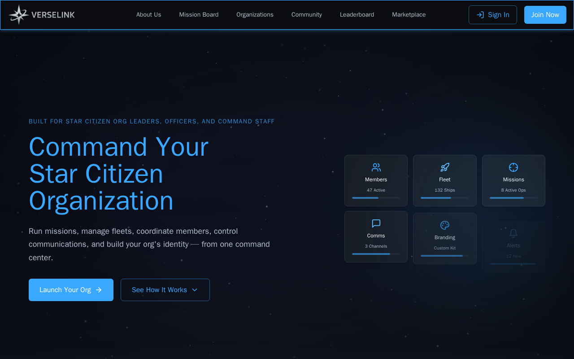
Task: Click the Launch Your Org button
Action: [71, 290]
